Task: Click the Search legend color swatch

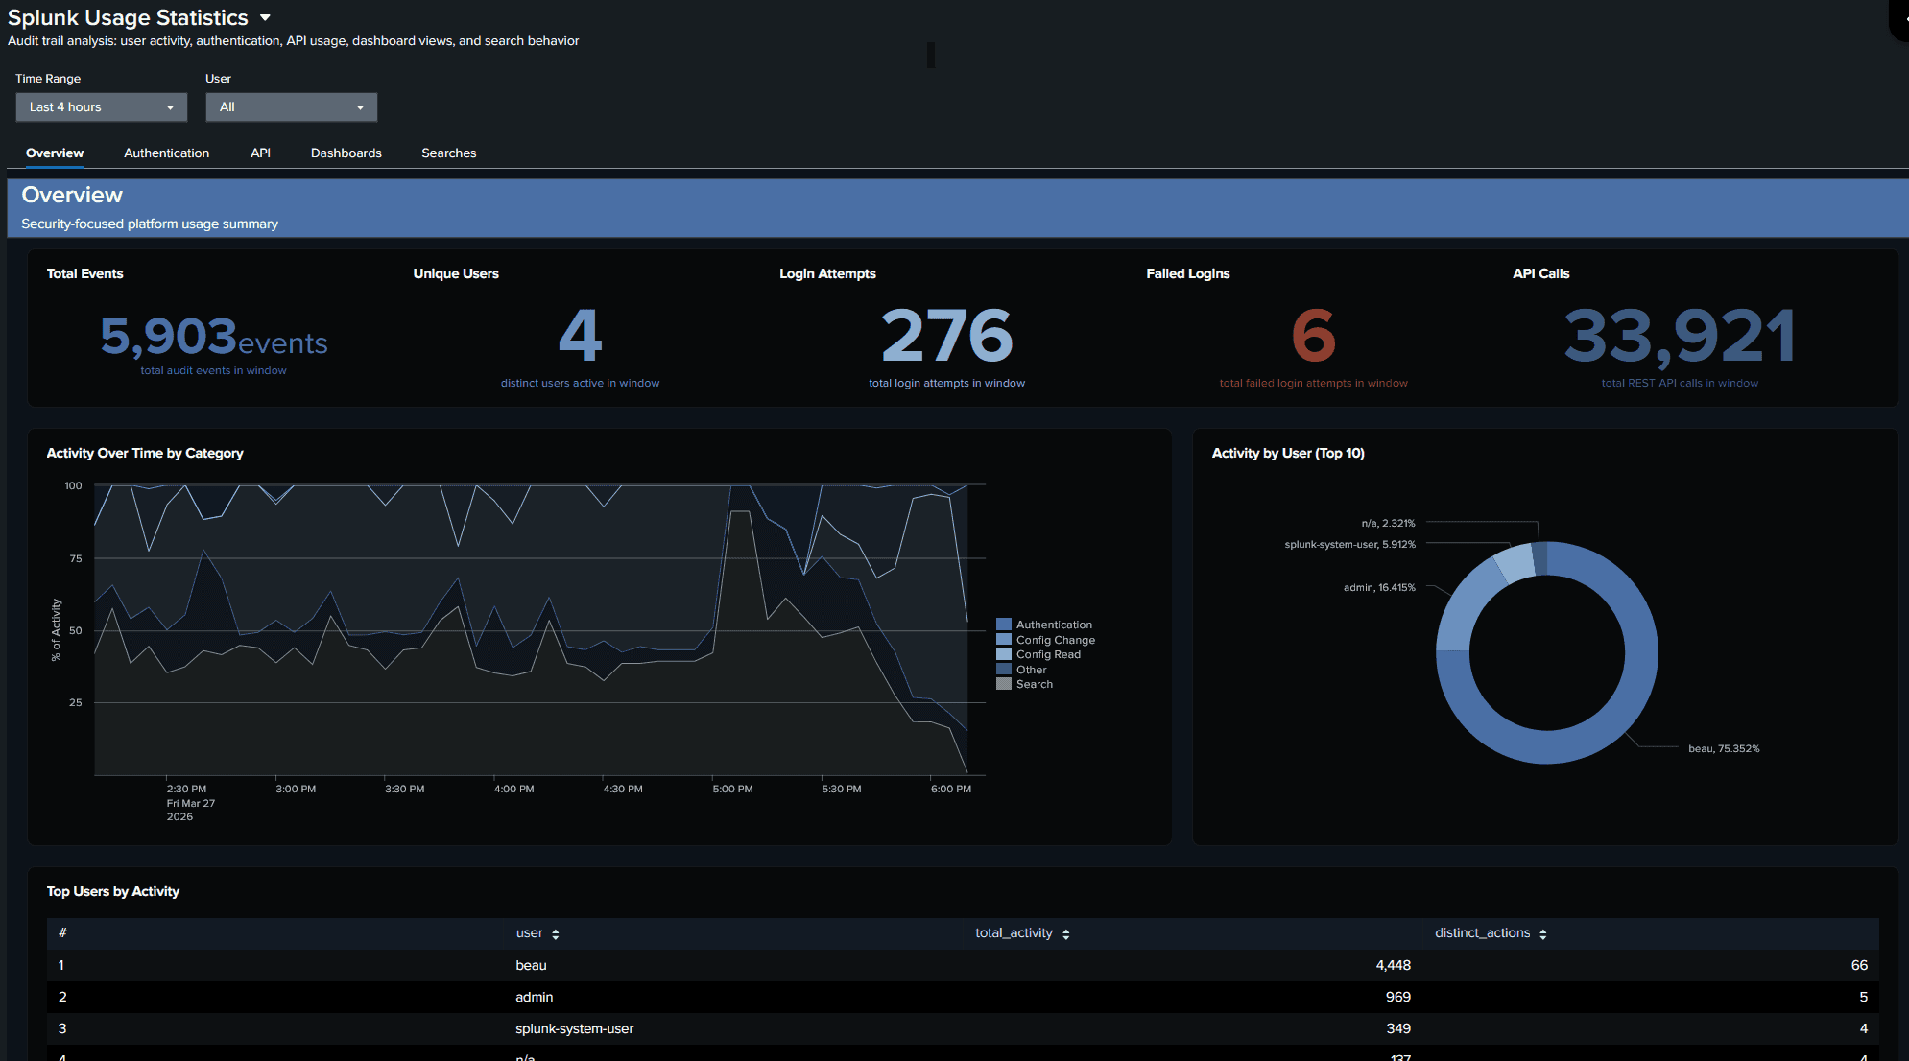Action: (x=1004, y=684)
